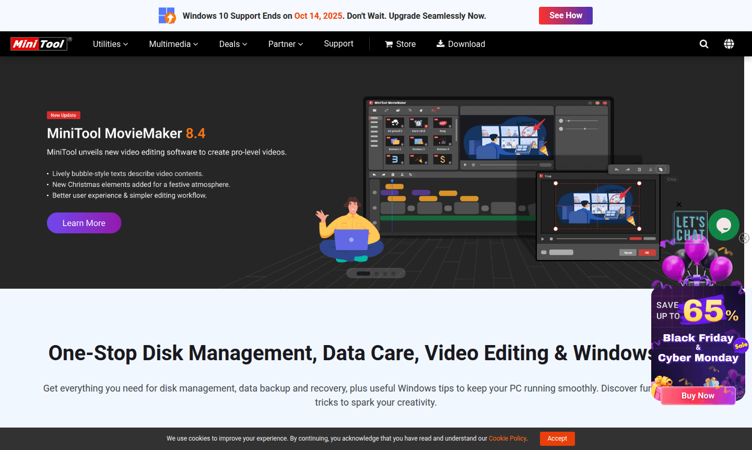Screen dimensions: 752x450
Task: Dismiss the LET'S CHAT popup with its X
Action: point(678,204)
